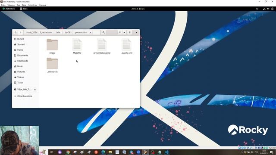Open the presentation path dropdown arrow
Image resolution: width=276 pixels, height=155 pixels.
[x=90, y=33]
